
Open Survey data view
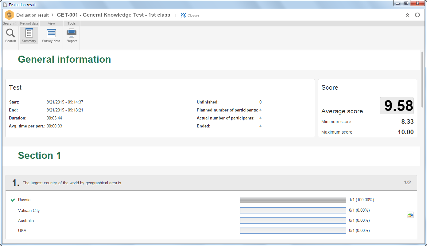click(x=51, y=36)
